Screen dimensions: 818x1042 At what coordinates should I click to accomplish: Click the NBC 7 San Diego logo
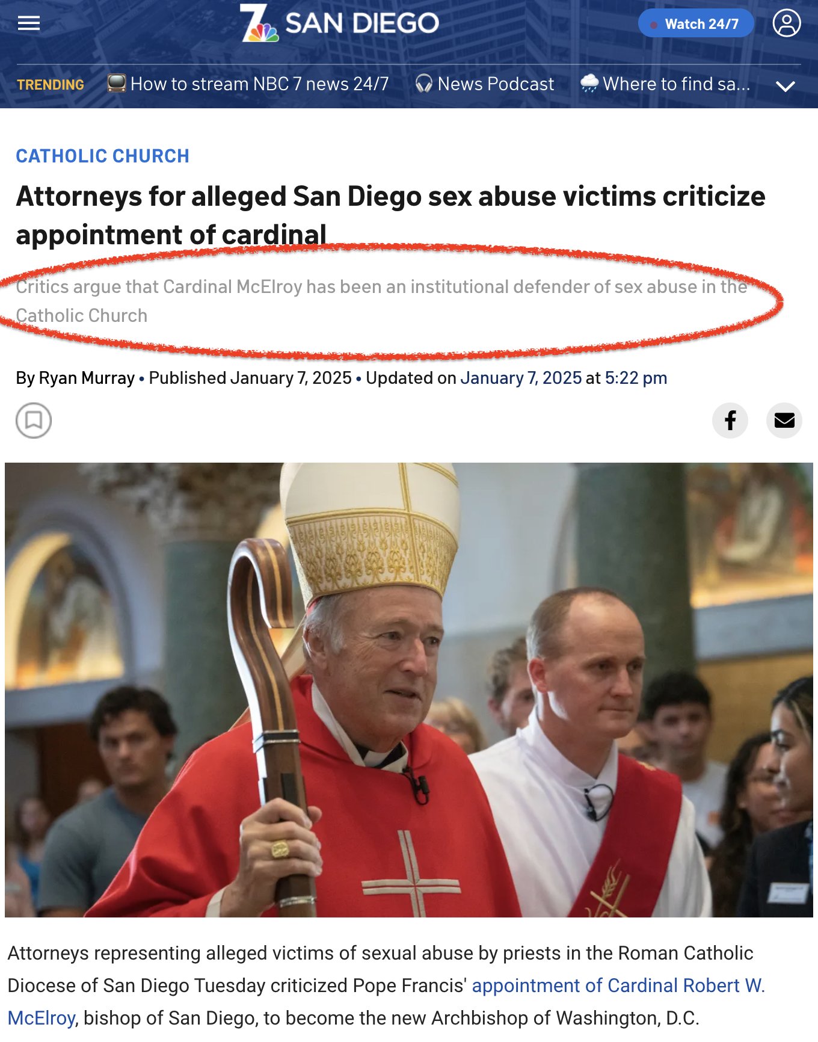pos(340,23)
